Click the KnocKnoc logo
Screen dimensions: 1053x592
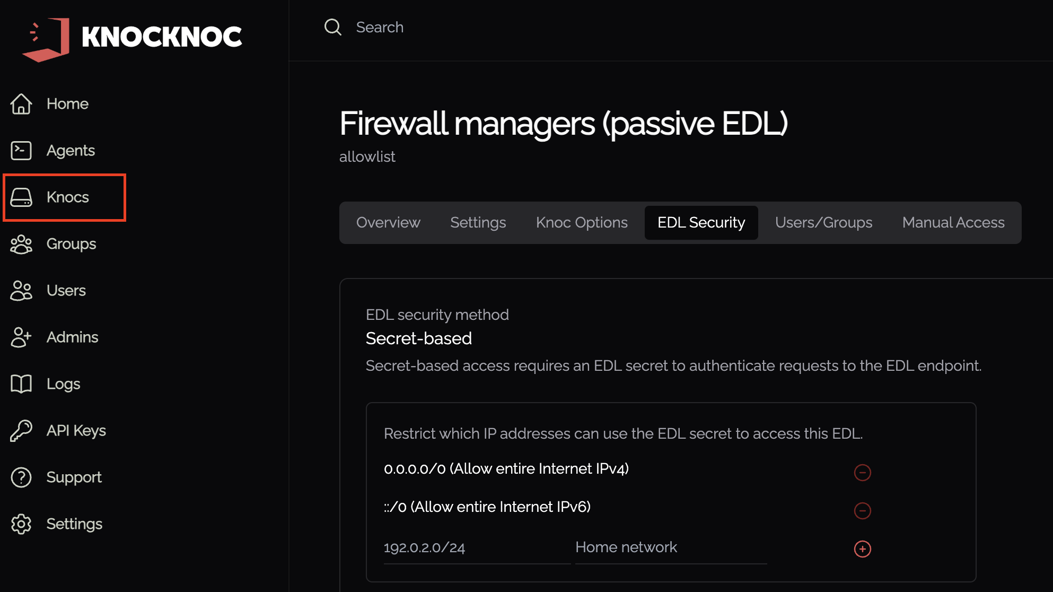pyautogui.click(x=133, y=38)
